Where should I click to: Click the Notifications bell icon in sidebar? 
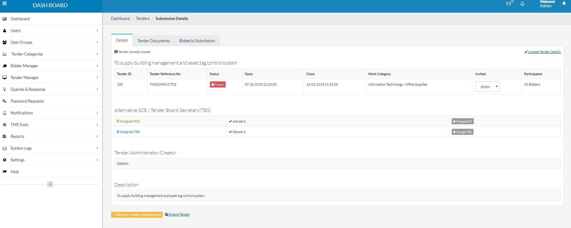(x=5, y=113)
